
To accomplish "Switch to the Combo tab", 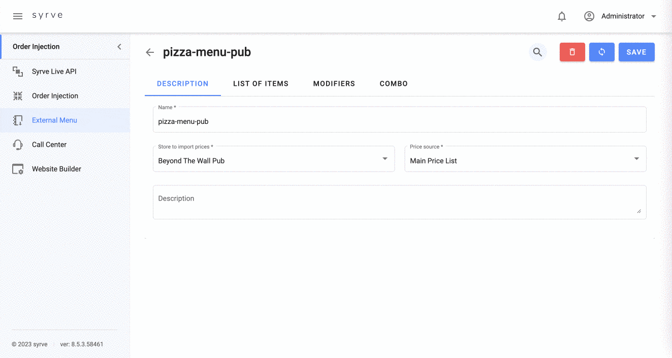I will coord(394,84).
